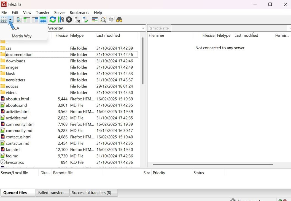The height and width of the screenshot is (201, 291).
Task: Toggle directory comparison icon
Action: coord(103,20)
